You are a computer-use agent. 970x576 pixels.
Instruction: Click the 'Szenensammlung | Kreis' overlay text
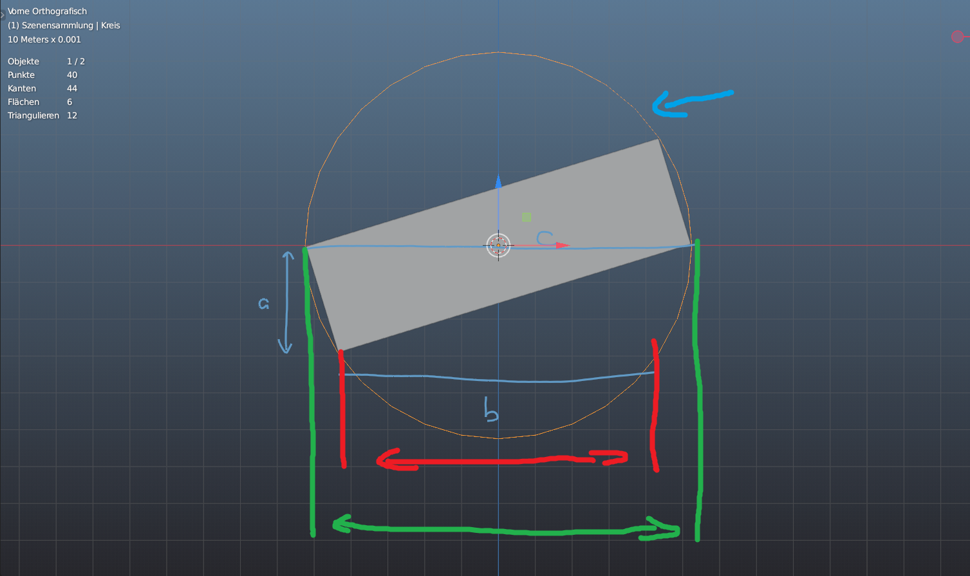[64, 25]
